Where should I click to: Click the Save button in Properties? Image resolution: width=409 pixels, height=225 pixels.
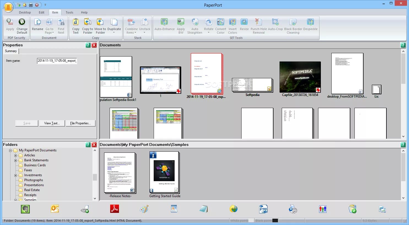27,123
